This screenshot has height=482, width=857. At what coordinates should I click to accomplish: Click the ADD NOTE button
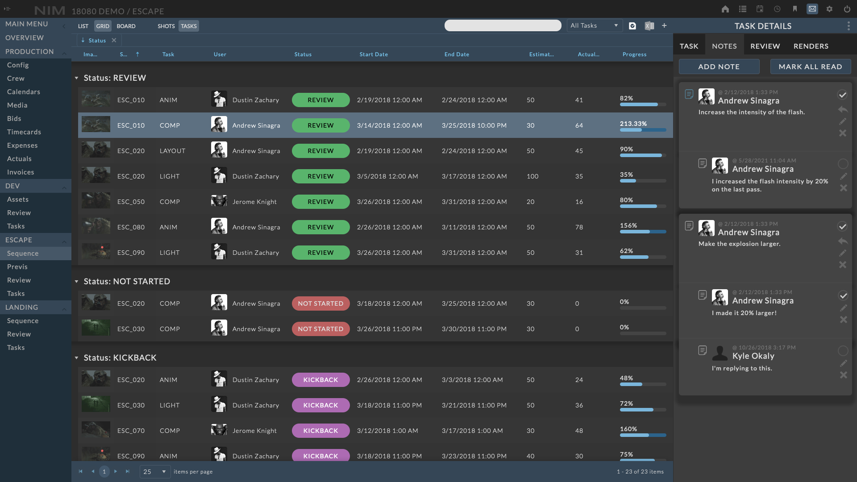(x=719, y=66)
